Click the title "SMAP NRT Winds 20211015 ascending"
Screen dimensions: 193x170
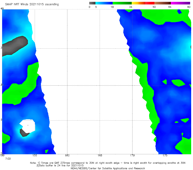[32, 4]
